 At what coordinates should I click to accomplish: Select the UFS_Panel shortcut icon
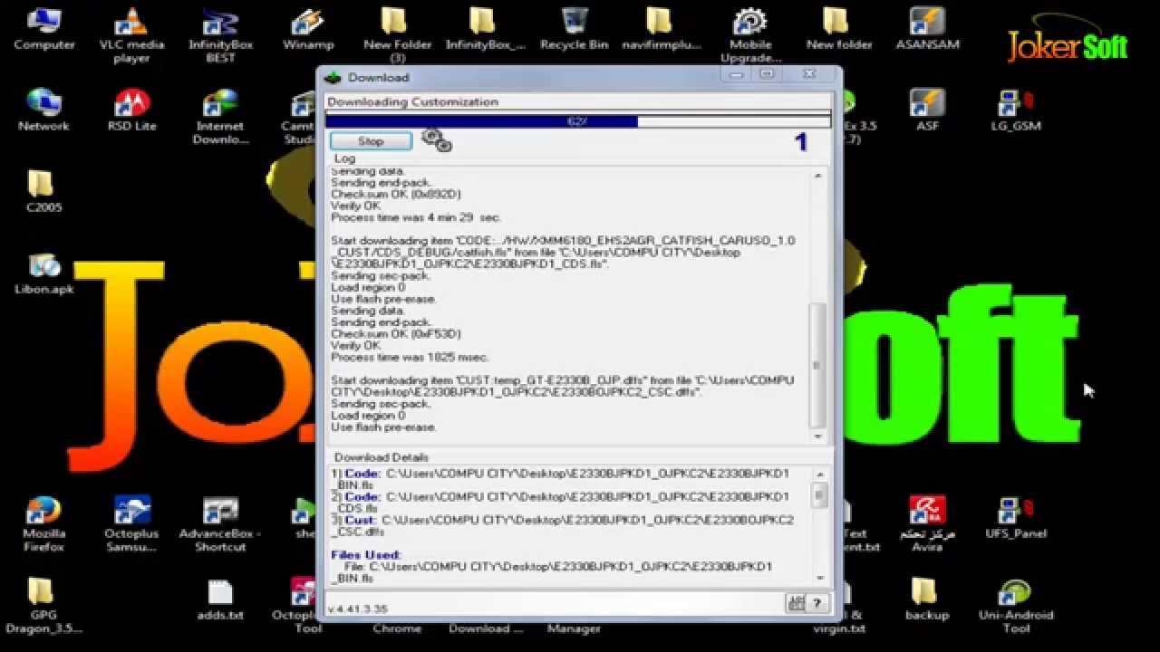point(1015,517)
